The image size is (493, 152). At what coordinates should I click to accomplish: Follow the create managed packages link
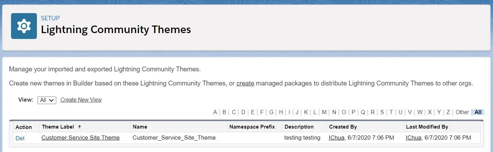pyautogui.click(x=245, y=83)
